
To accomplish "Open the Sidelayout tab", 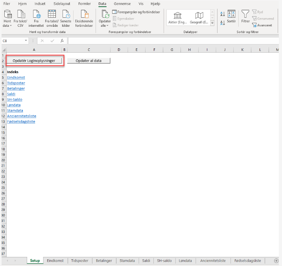I will click(x=62, y=4).
